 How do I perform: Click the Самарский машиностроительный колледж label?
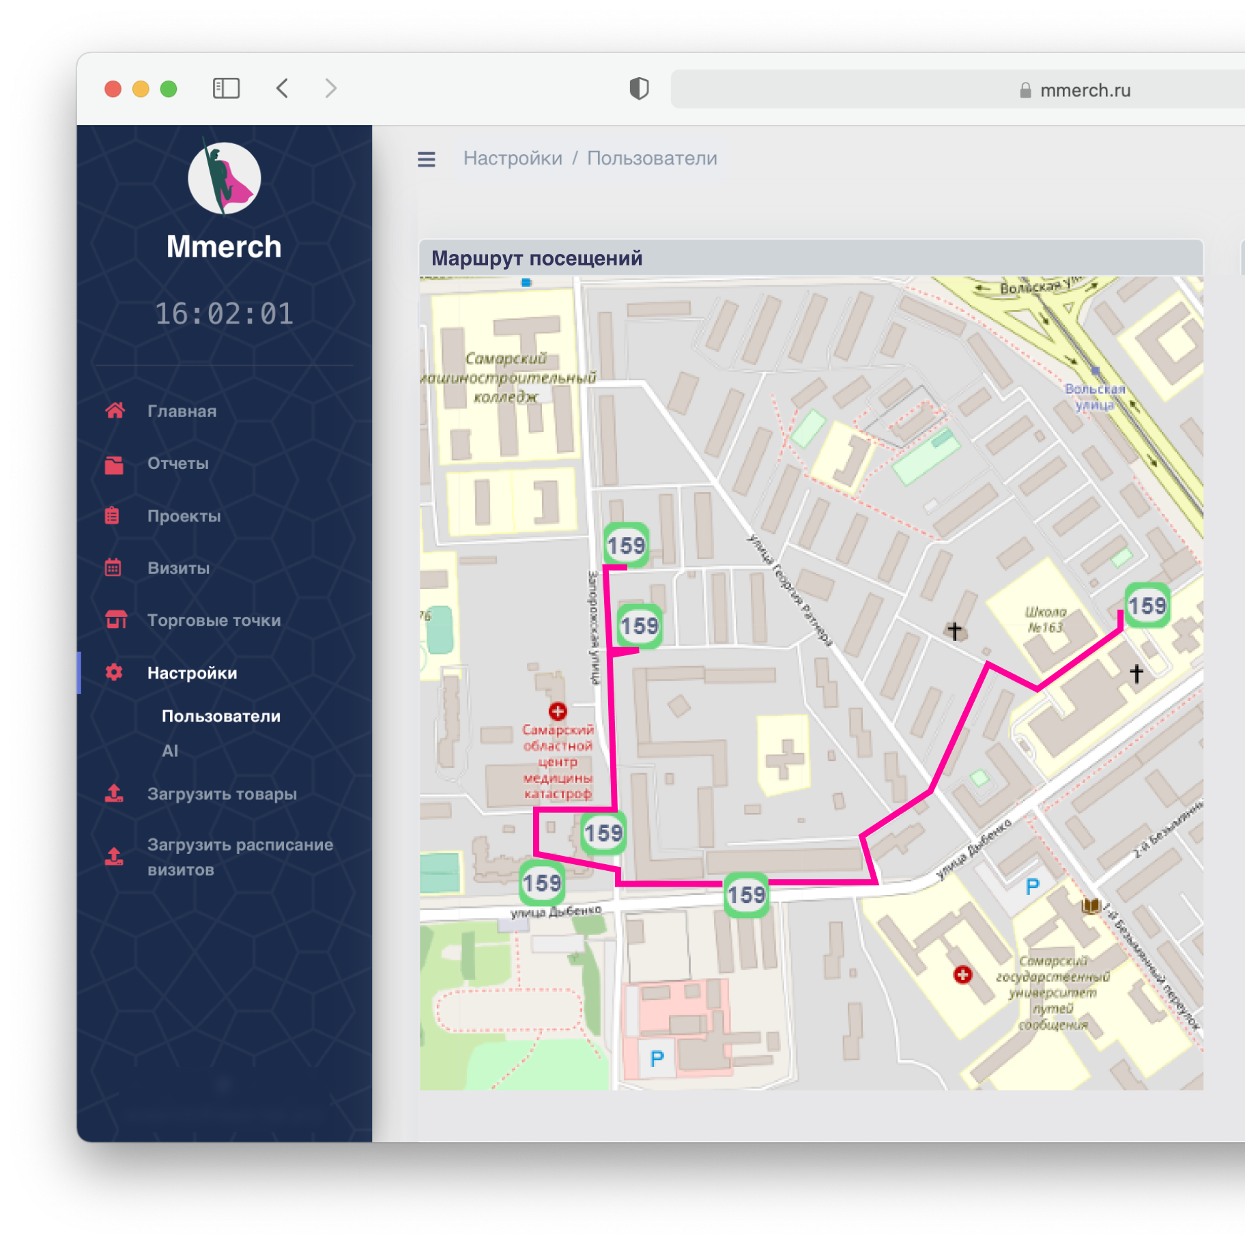click(x=508, y=377)
